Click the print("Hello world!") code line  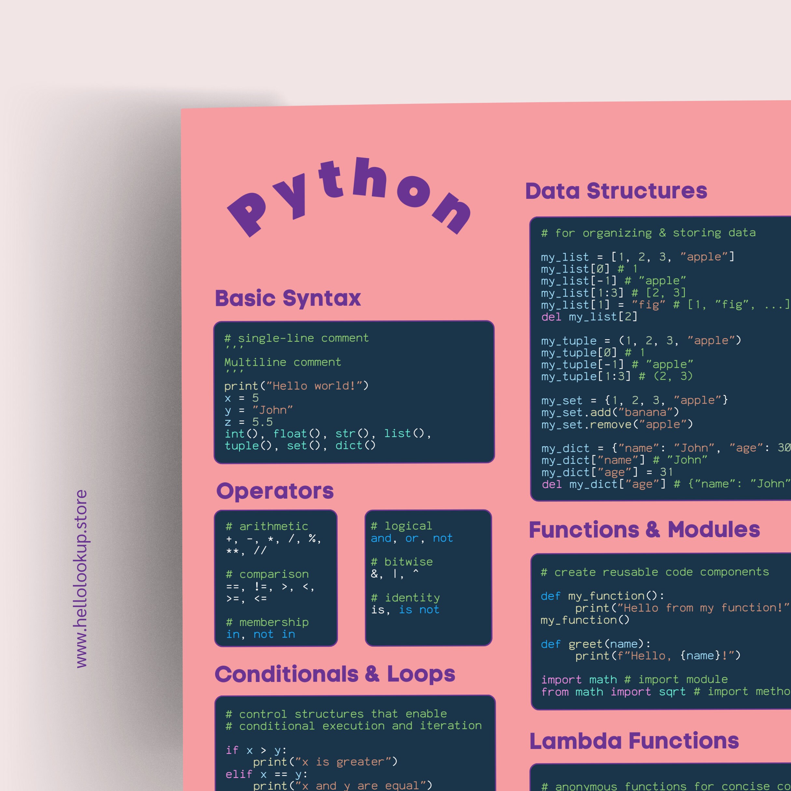click(x=297, y=385)
